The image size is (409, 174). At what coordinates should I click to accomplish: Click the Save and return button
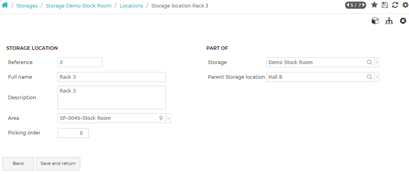point(58,164)
